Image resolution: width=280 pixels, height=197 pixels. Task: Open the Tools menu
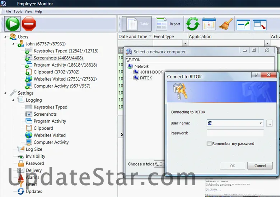pos(18,11)
